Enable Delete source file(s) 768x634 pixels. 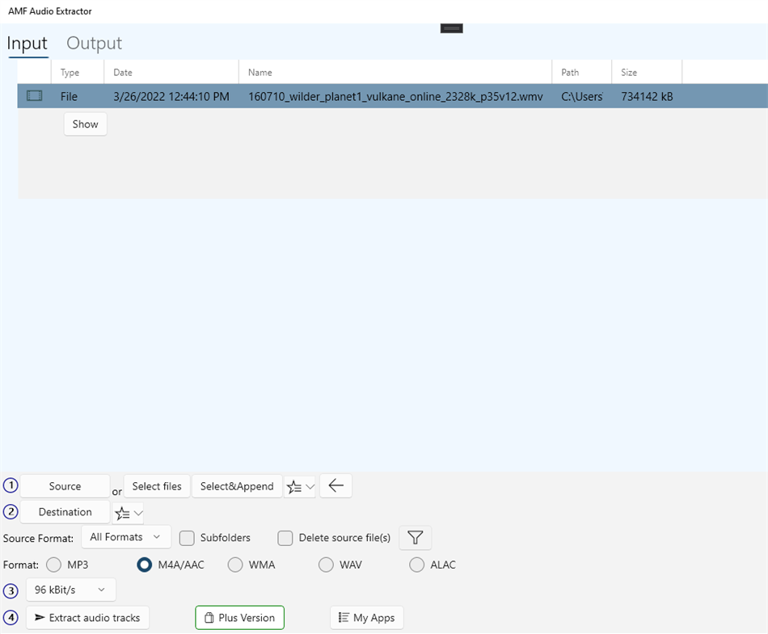coord(285,537)
